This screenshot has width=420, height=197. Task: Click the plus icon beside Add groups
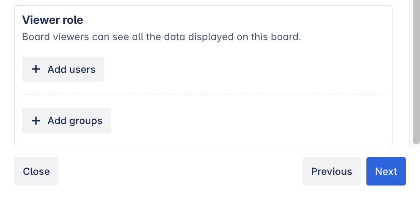pos(36,121)
